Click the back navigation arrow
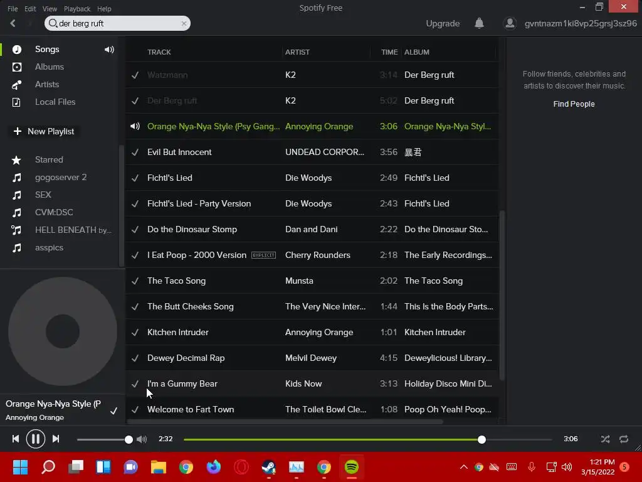The image size is (642, 482). click(x=13, y=23)
